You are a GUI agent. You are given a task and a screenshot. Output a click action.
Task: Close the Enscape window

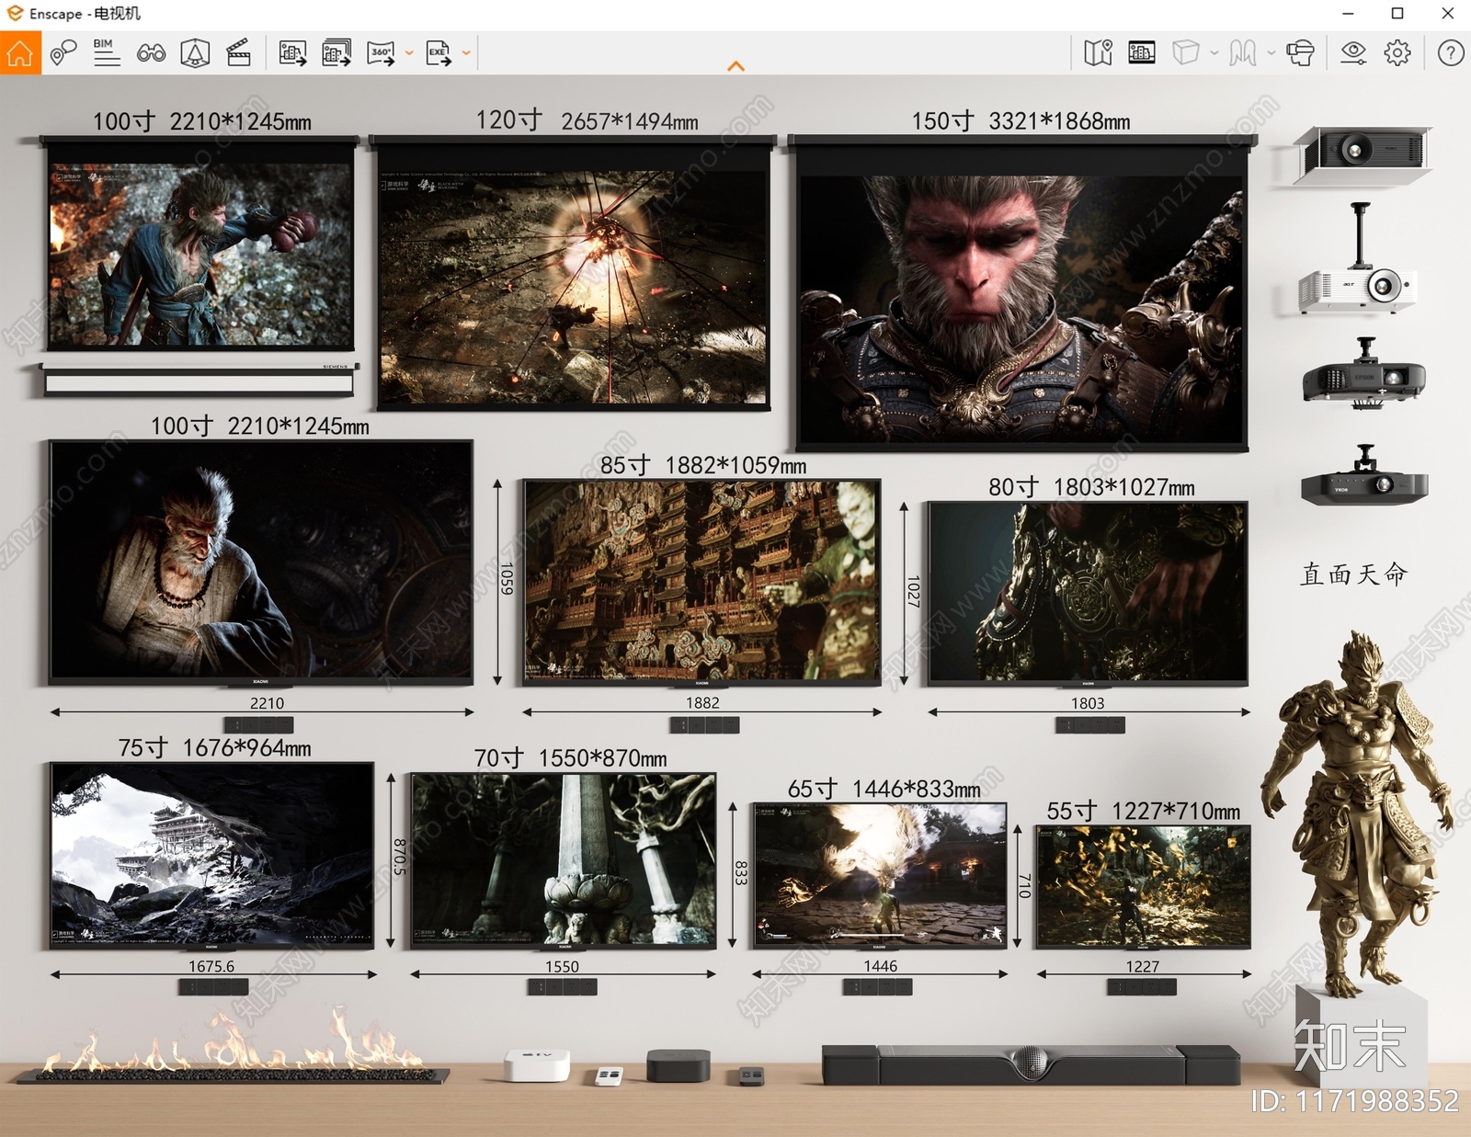point(1447,13)
